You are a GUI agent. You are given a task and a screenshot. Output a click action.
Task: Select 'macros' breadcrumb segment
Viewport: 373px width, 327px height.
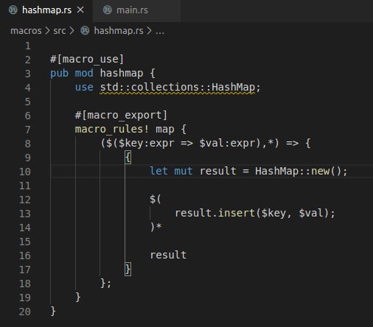[x=26, y=31]
